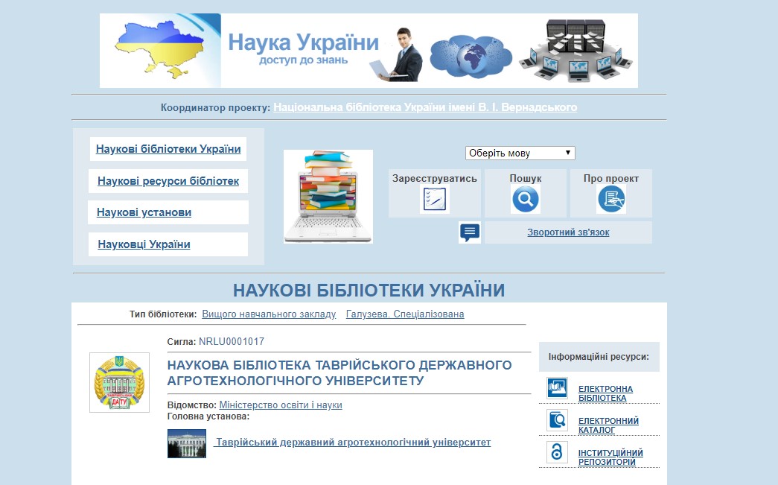Click the Наука України header banner

(369, 51)
